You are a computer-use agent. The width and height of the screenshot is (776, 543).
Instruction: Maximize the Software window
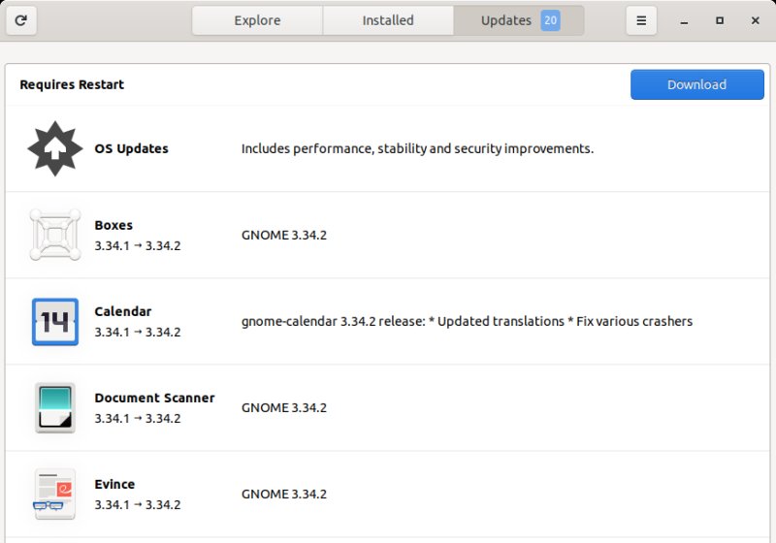click(x=719, y=20)
